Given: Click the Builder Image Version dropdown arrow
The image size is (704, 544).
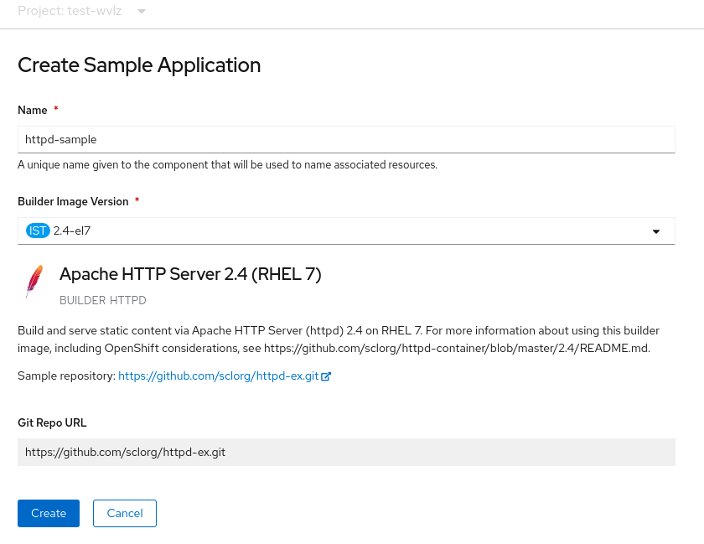Looking at the screenshot, I should click(x=656, y=231).
